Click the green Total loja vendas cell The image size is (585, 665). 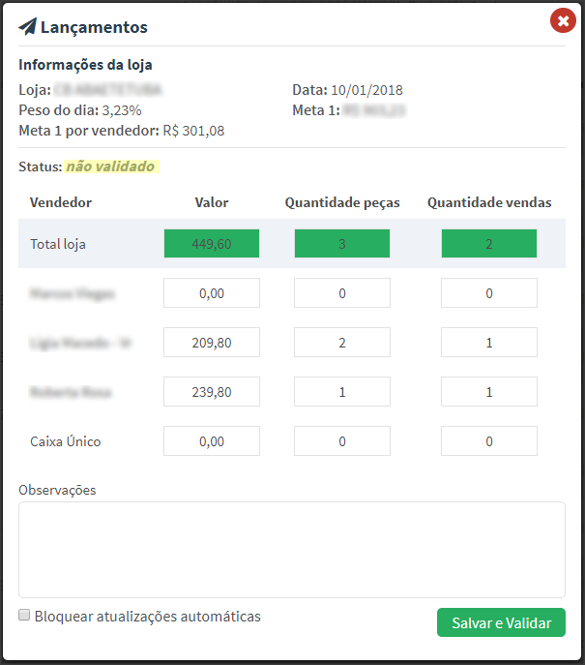489,244
